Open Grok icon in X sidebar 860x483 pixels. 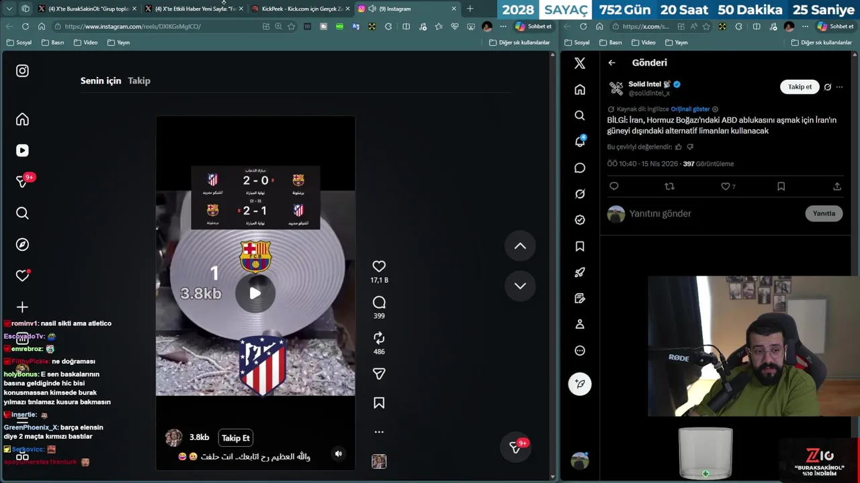pyautogui.click(x=580, y=194)
